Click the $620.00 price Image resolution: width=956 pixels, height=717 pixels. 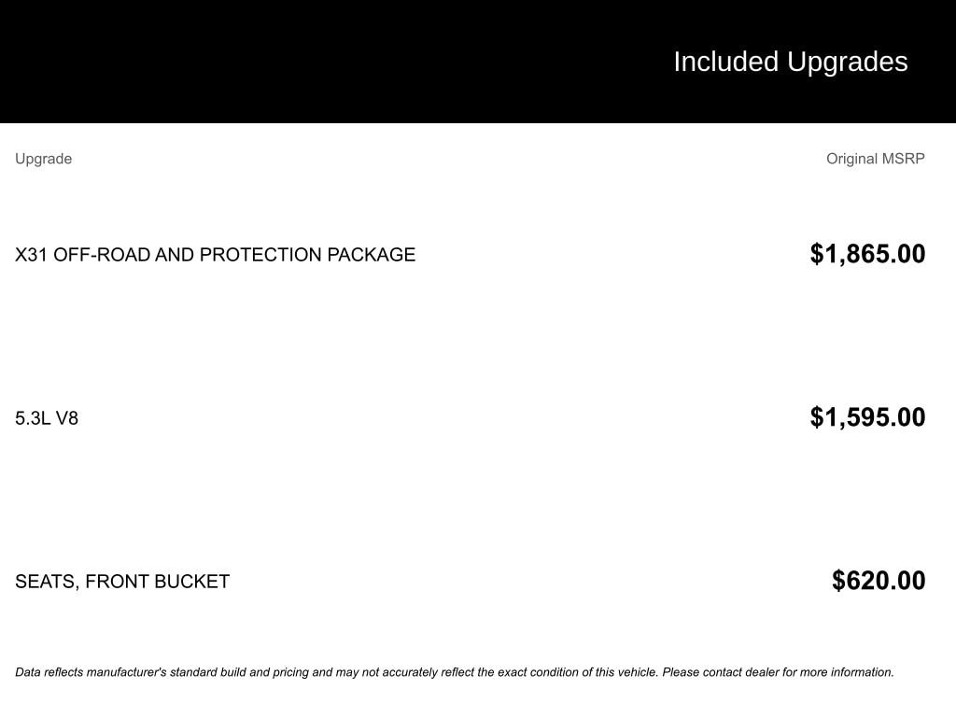(x=879, y=581)
